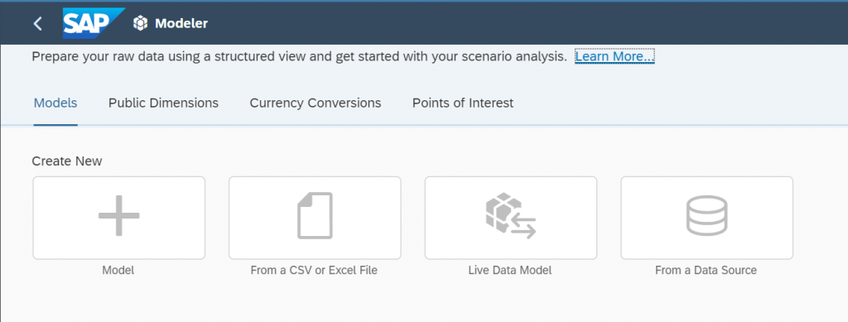Click the 'From a Data Source' text label

706,270
